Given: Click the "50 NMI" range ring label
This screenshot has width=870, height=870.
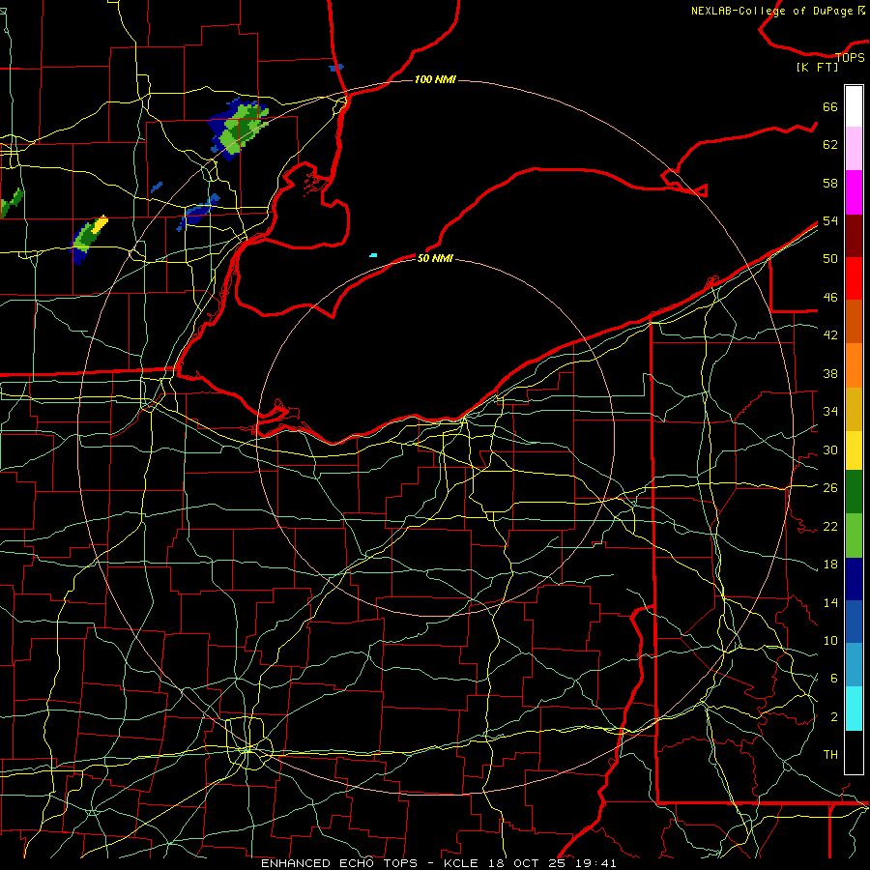Looking at the screenshot, I should [435, 258].
